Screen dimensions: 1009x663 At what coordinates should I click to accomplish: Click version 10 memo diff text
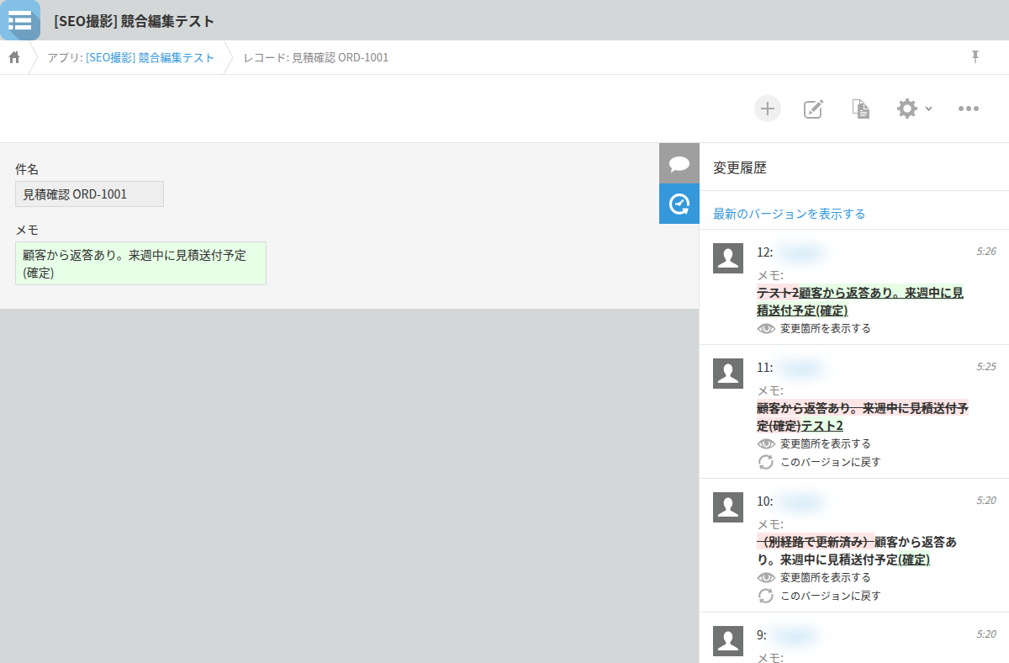tap(857, 550)
